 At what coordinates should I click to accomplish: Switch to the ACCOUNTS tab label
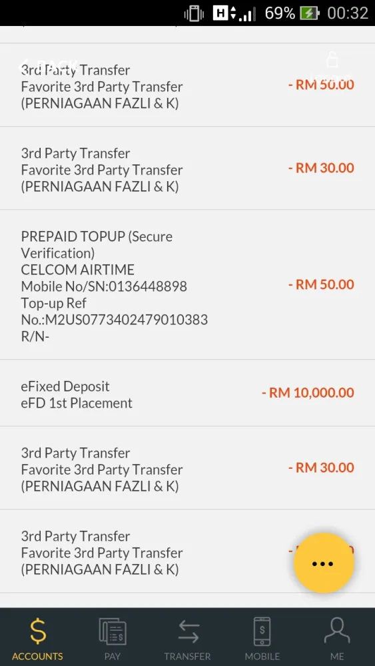coord(37,656)
